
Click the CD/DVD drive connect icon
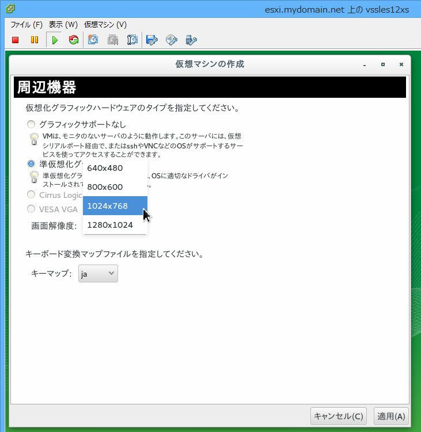(x=172, y=40)
